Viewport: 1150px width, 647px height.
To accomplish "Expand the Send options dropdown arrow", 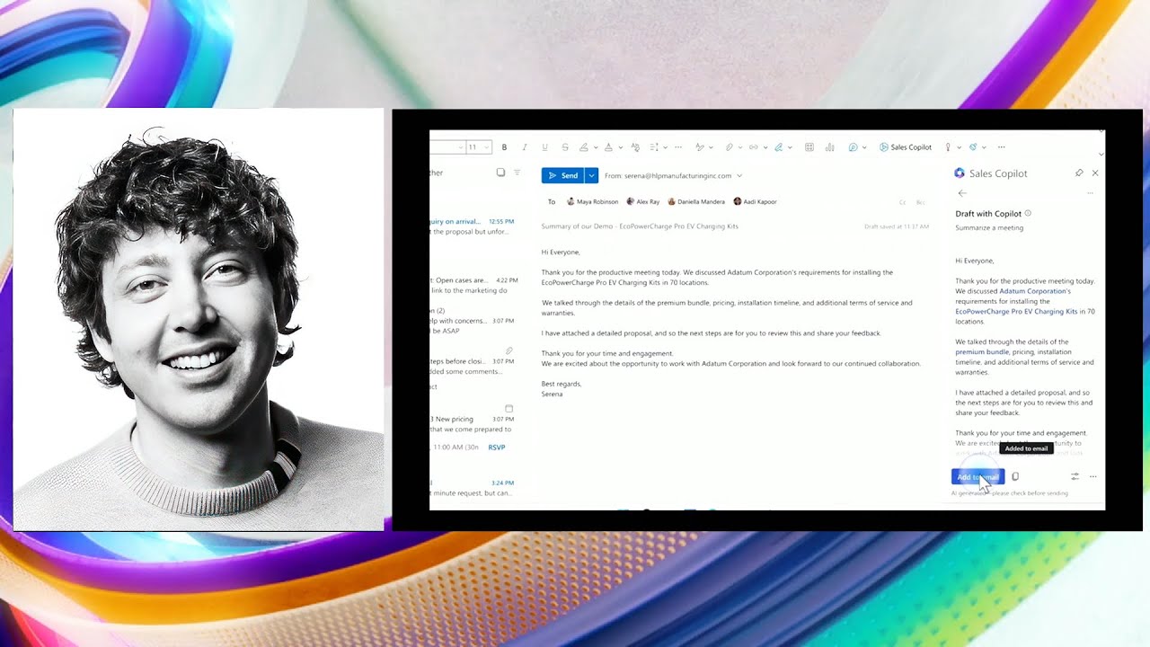I will (591, 175).
